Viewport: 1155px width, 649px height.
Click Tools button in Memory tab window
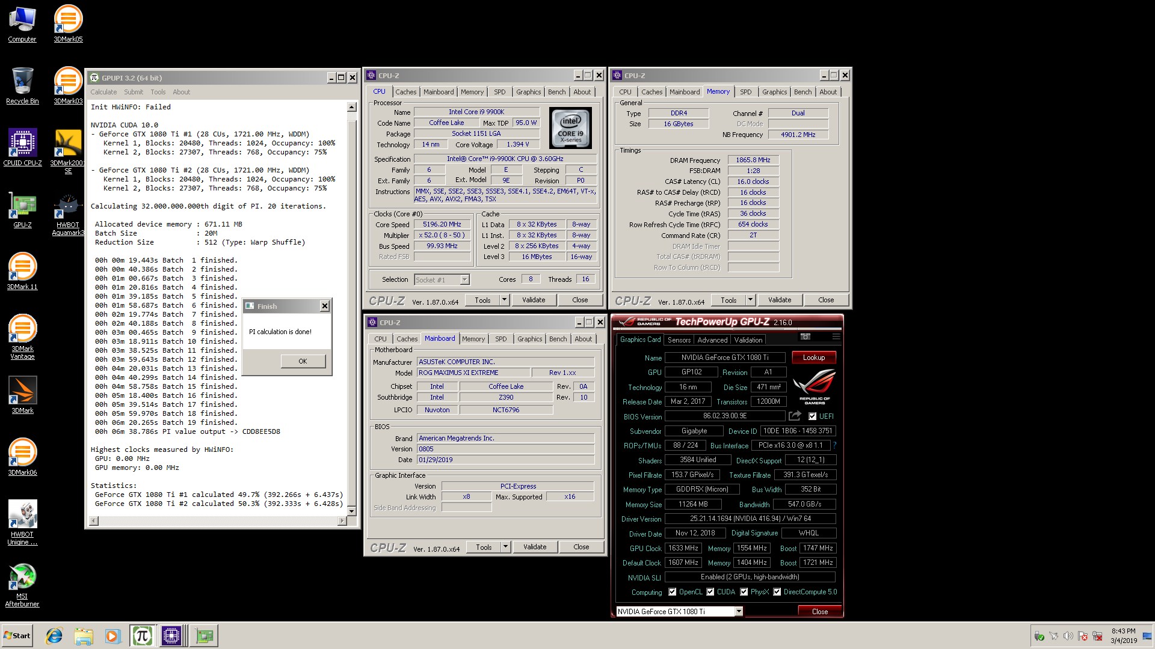(x=728, y=300)
